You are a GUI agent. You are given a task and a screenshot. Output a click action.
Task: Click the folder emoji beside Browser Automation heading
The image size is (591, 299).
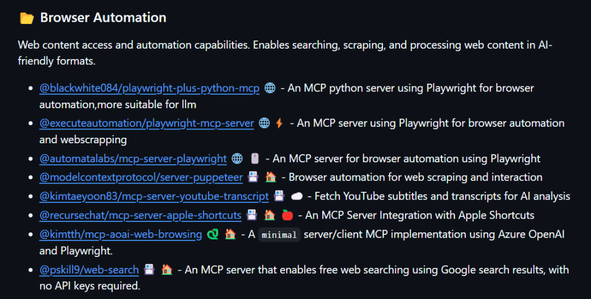coord(26,18)
